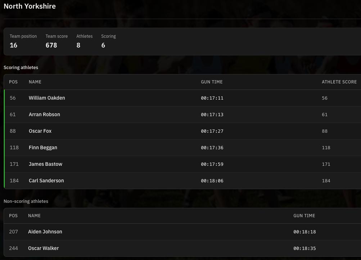The image size is (361, 260).
Task: Click athlete name William Oakden
Action: coord(47,98)
